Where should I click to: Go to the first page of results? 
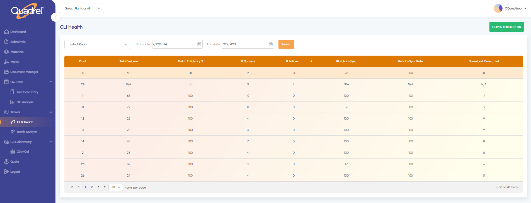tap(72, 187)
